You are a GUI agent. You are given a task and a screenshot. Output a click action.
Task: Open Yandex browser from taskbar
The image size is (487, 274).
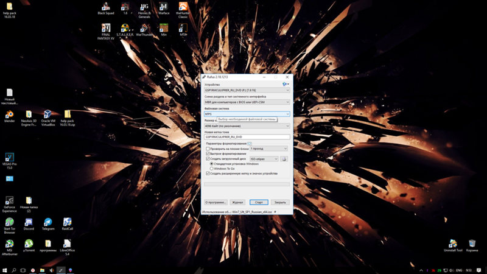(x=33, y=270)
